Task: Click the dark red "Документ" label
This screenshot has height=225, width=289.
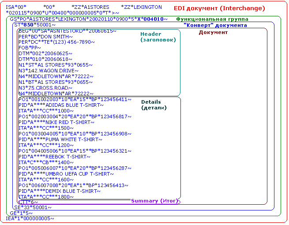Action: click(x=213, y=32)
